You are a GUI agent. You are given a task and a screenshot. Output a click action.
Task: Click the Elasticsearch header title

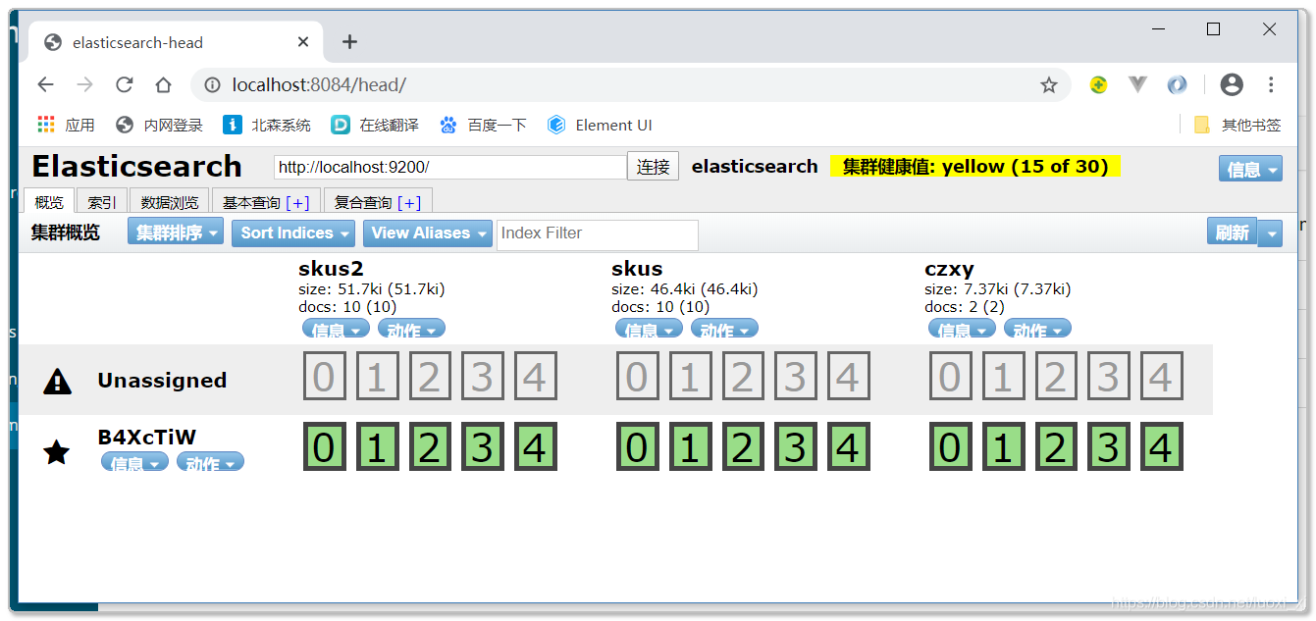pos(137,166)
